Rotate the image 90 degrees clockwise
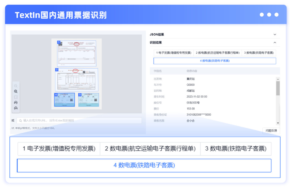 pyautogui.click(x=16, y=108)
